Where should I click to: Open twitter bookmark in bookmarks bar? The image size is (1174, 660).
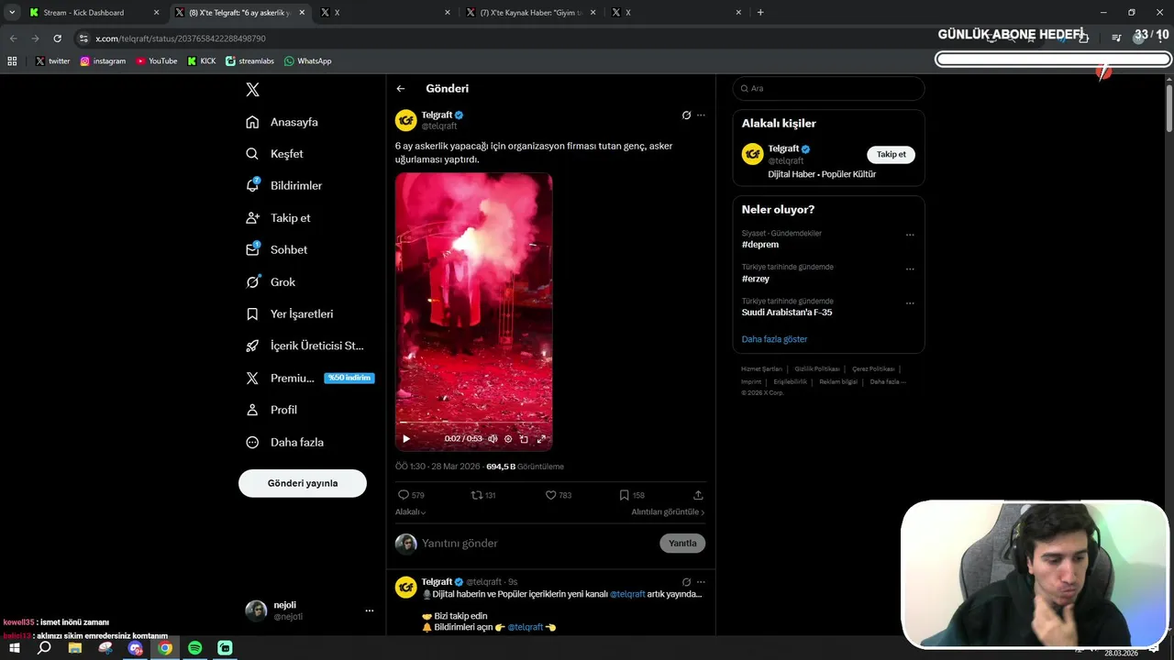(52, 61)
